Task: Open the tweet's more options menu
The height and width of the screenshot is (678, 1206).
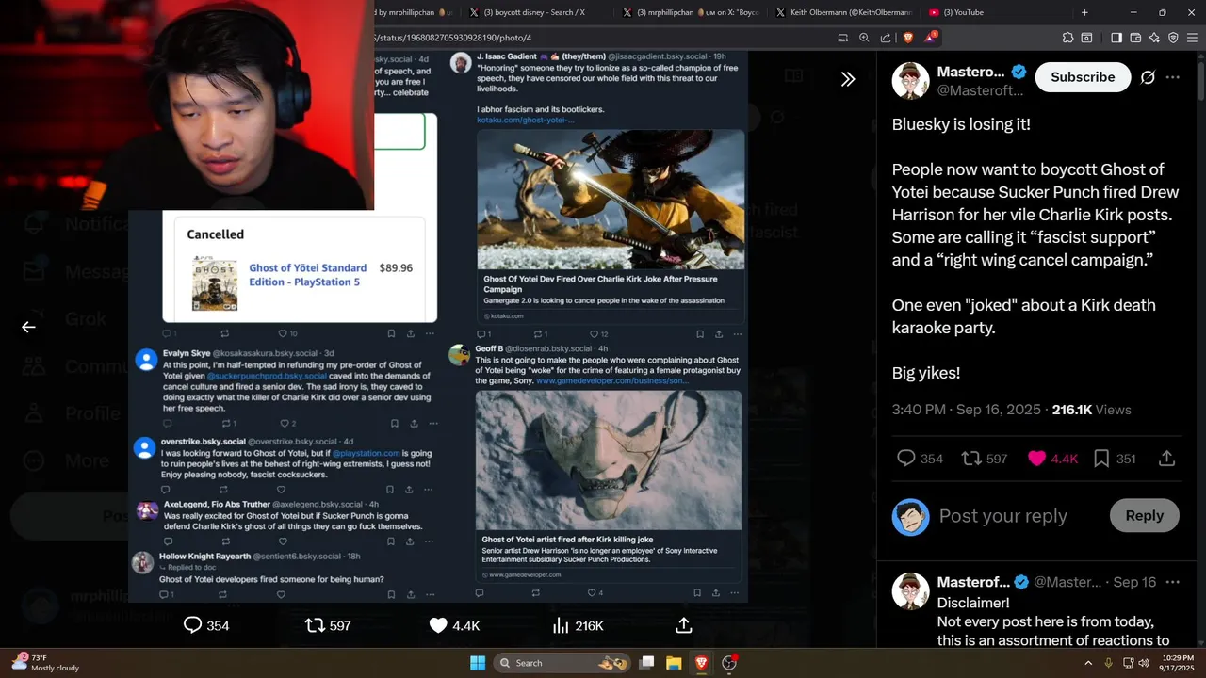Action: pyautogui.click(x=1173, y=77)
